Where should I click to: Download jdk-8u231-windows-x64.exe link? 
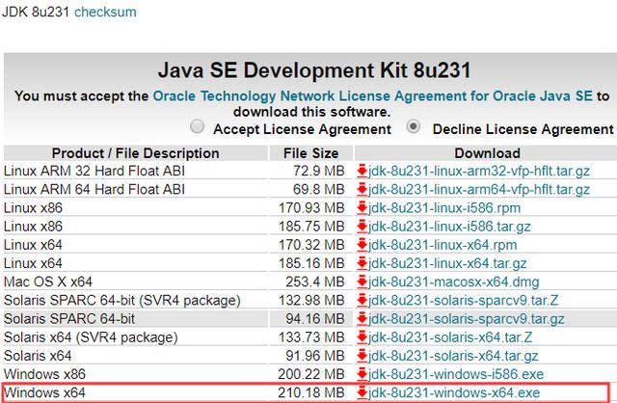[x=454, y=392]
